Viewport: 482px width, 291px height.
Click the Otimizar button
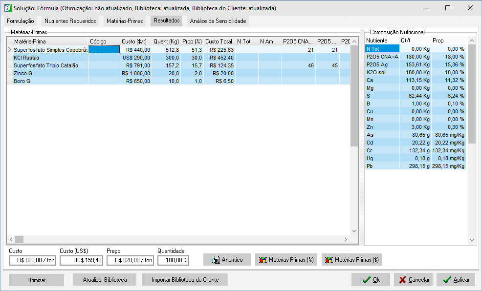tap(36, 280)
